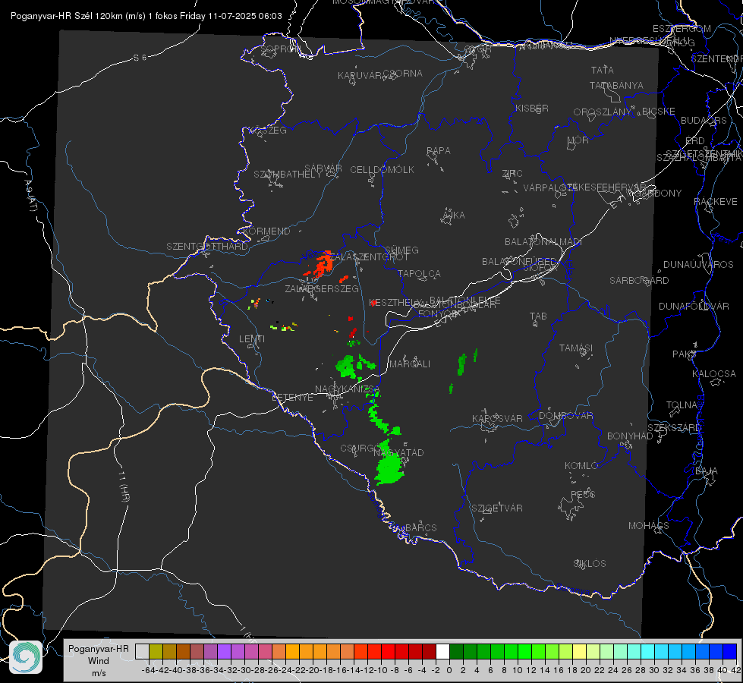Click the RACKEVE city label
743x683 pixels.
[x=715, y=202]
